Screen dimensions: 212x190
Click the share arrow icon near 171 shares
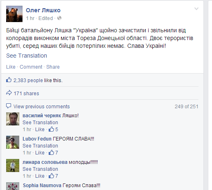(x=9, y=93)
